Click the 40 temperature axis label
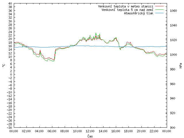 [x=10, y=3]
